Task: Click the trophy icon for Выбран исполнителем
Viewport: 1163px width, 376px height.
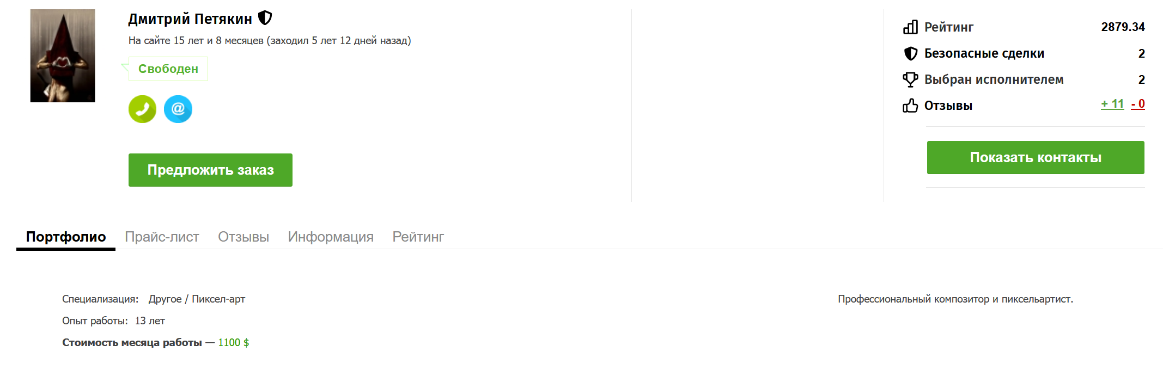Action: pos(910,79)
